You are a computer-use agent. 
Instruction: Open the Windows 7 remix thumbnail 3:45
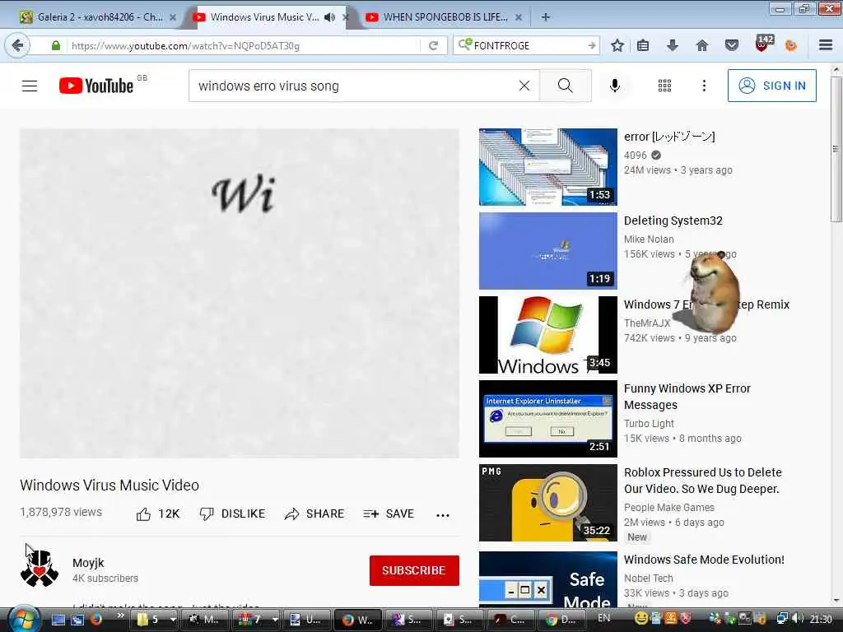[x=547, y=334]
